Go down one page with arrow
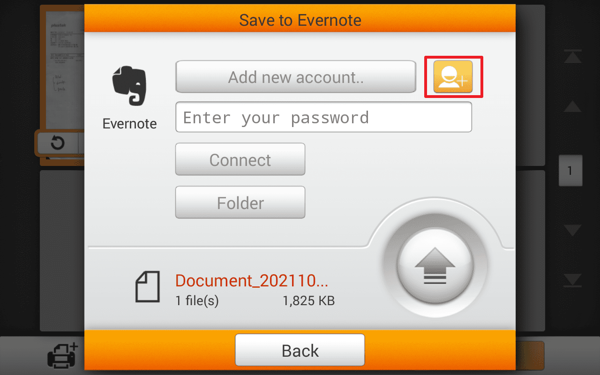 (572, 230)
